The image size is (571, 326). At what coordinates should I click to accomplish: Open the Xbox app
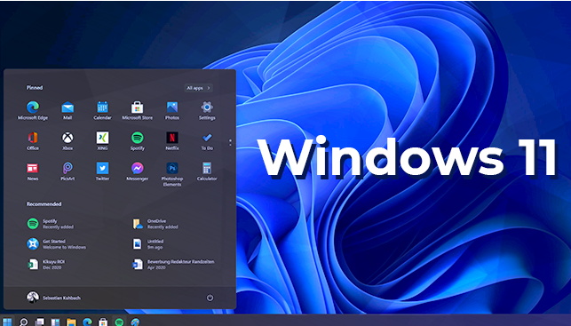point(67,141)
